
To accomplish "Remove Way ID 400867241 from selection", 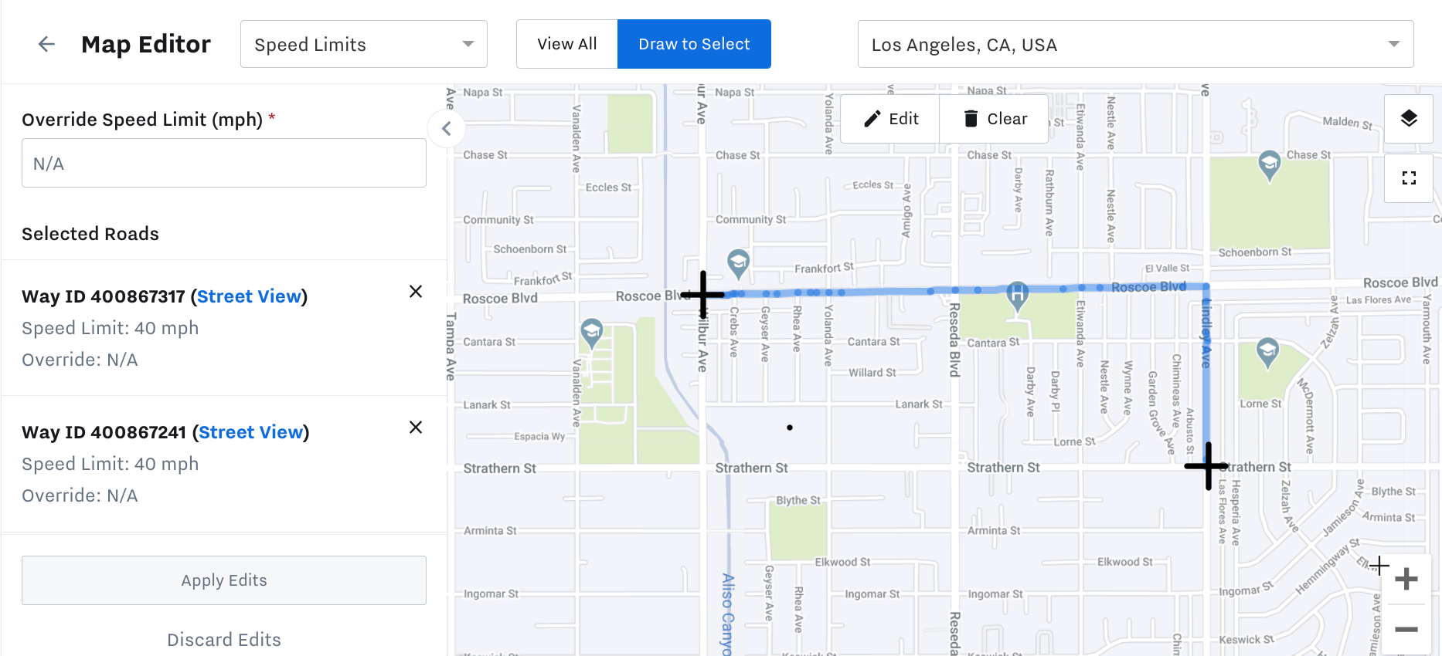I will [x=416, y=427].
